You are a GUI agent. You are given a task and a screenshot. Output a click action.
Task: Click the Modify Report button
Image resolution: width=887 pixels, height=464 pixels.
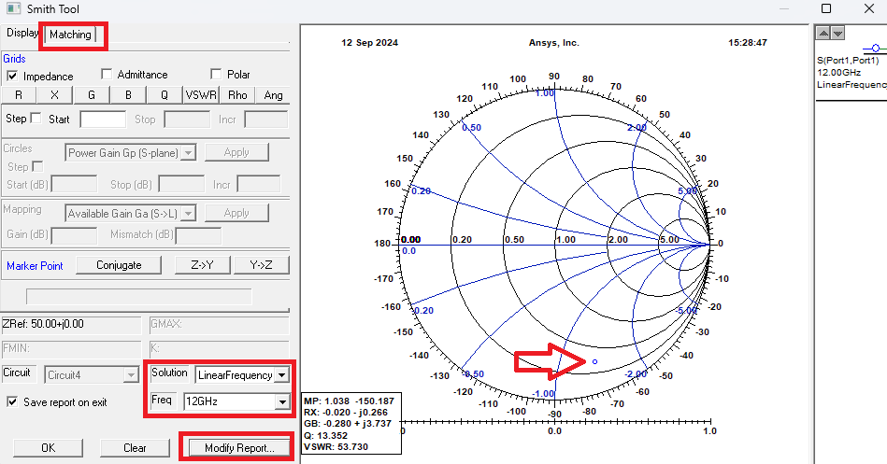pyautogui.click(x=239, y=447)
